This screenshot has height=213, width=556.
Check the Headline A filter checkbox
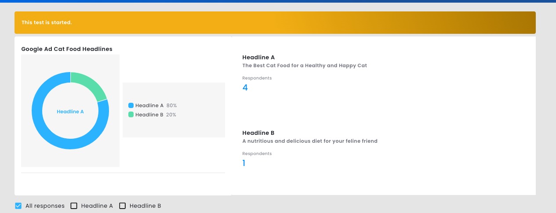(74, 206)
